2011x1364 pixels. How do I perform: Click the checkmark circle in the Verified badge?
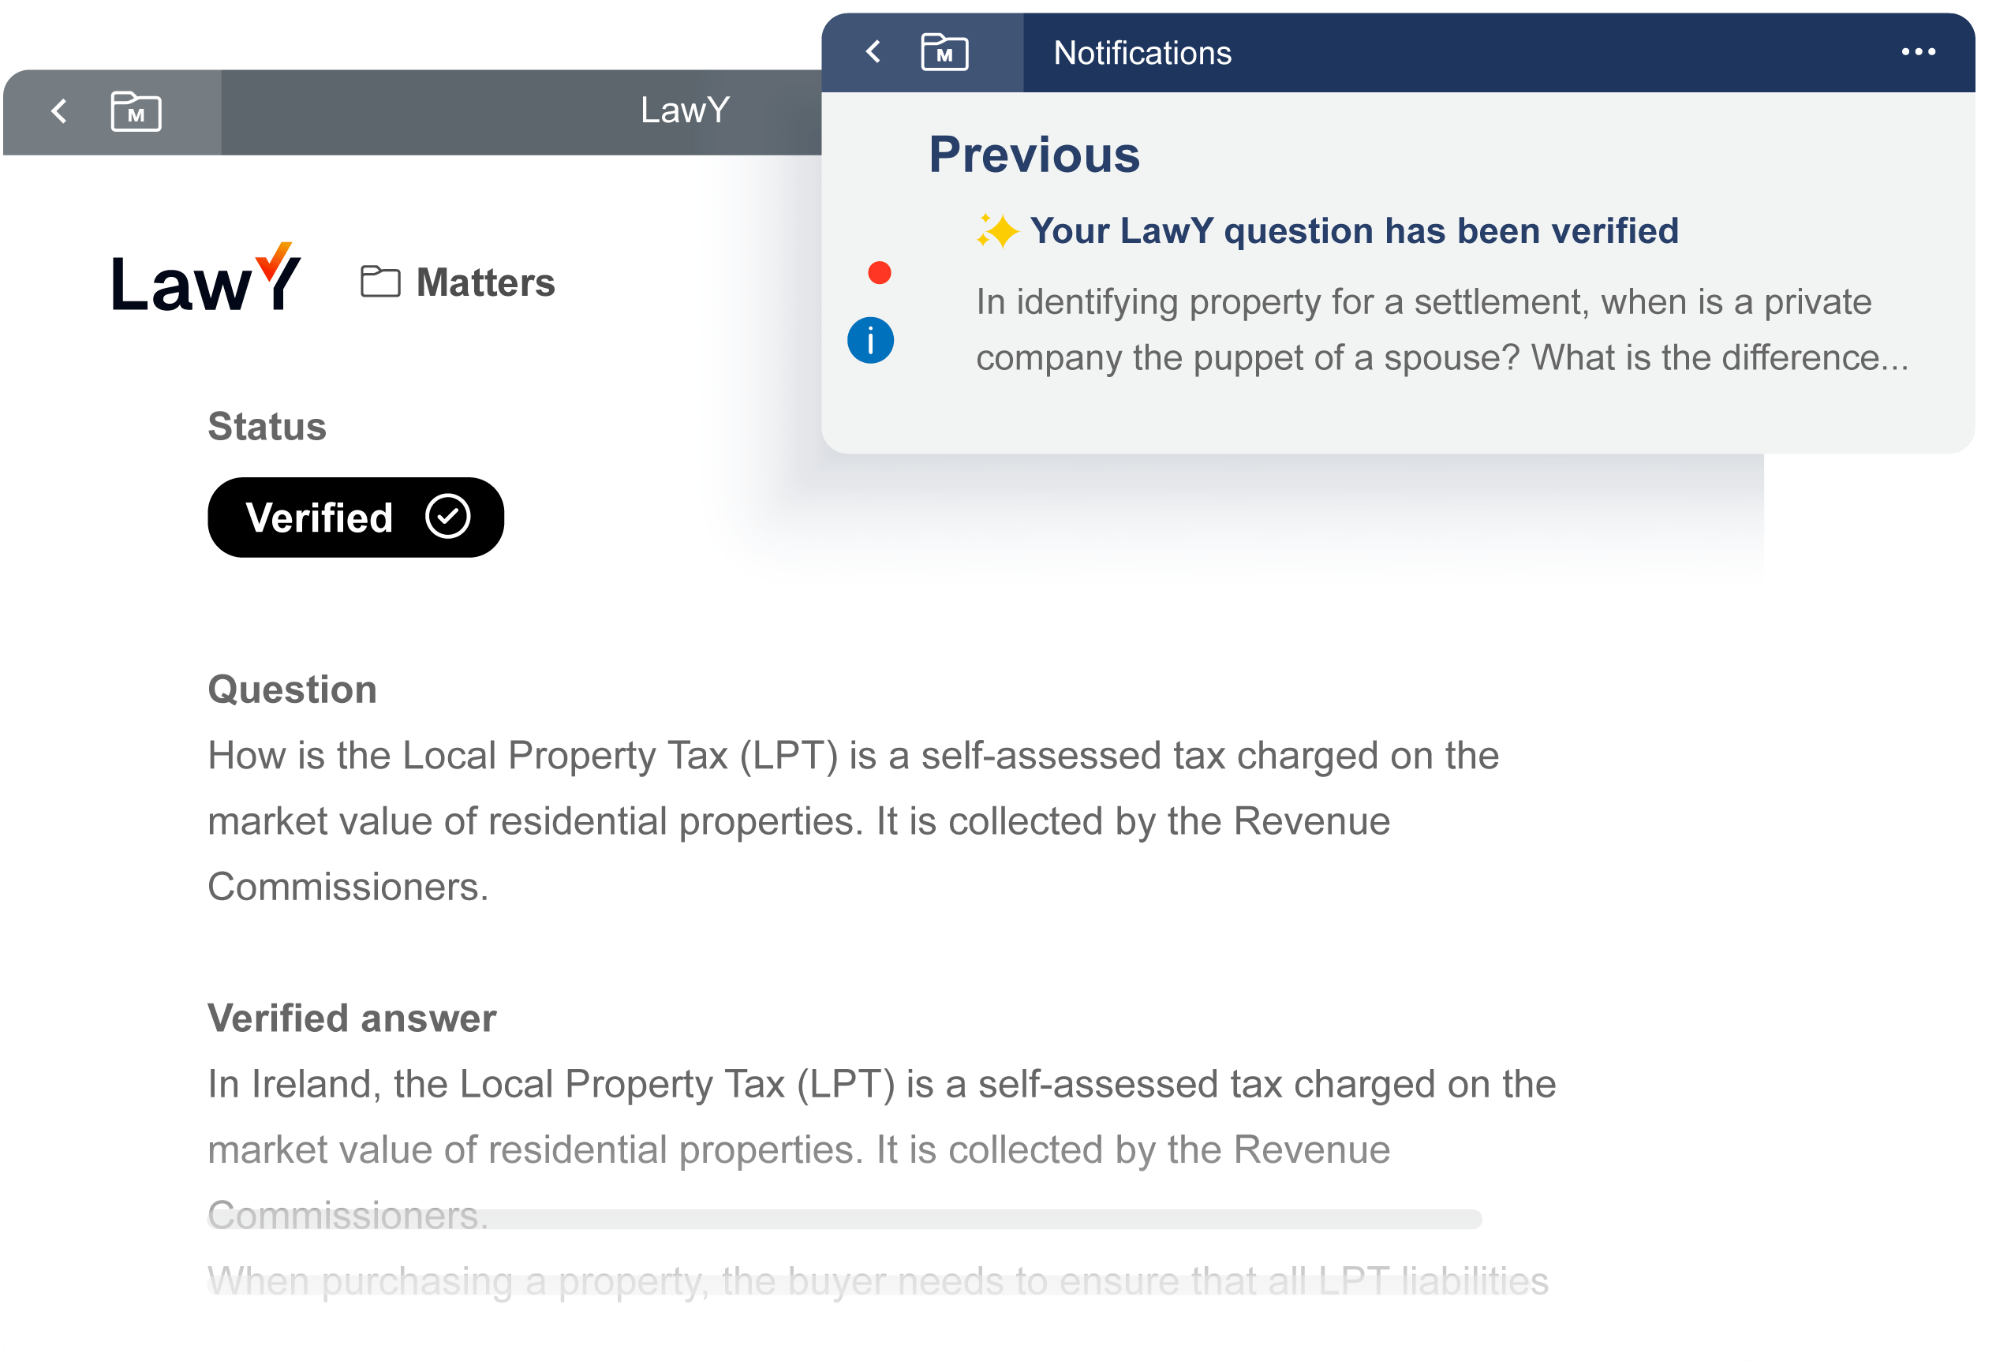click(447, 517)
